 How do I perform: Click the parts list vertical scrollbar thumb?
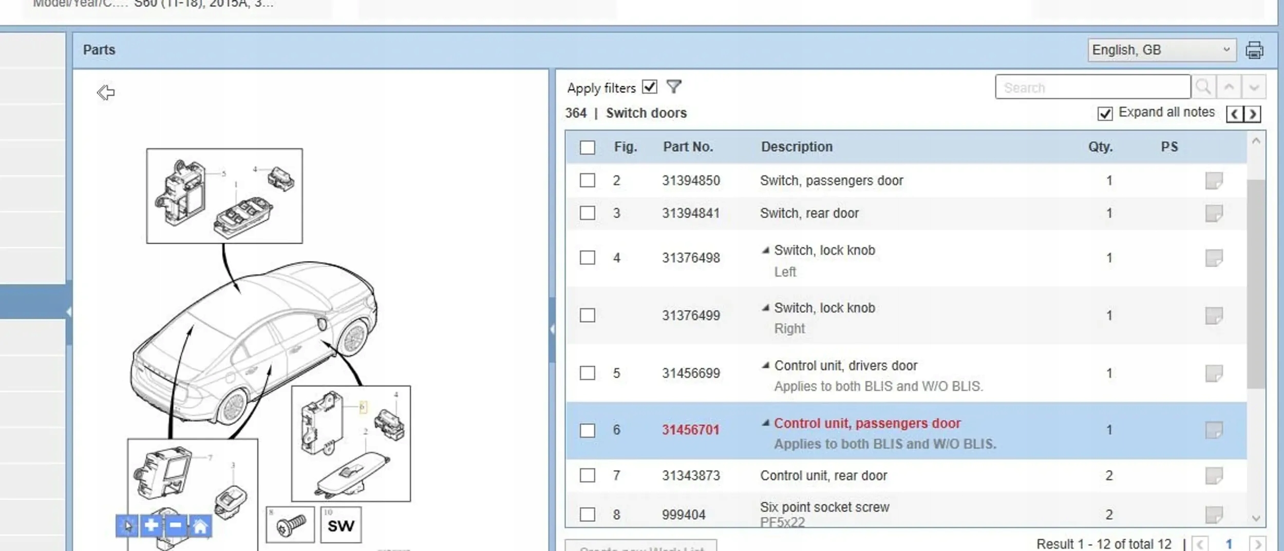[x=1256, y=284]
